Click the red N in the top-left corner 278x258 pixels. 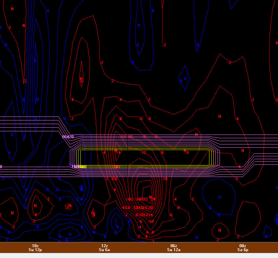pyautogui.click(x=12, y=9)
